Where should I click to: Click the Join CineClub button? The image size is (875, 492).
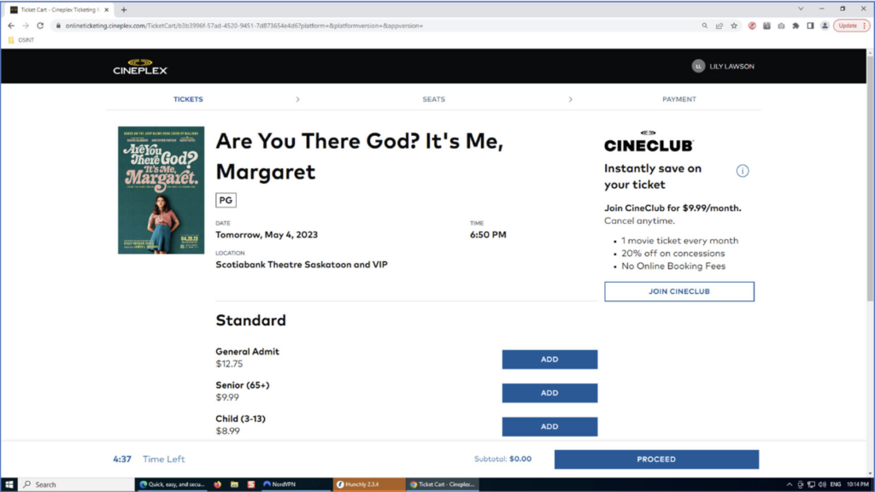pyautogui.click(x=679, y=291)
